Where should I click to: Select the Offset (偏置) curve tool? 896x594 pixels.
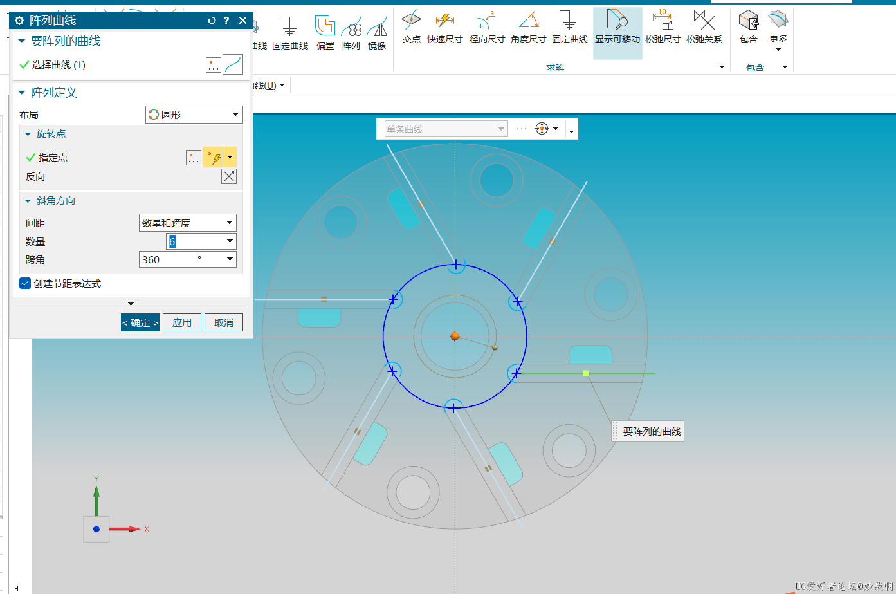[x=325, y=32]
